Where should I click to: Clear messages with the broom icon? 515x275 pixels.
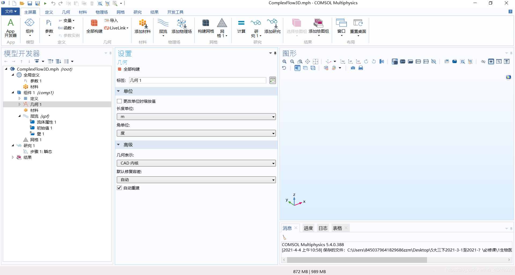(x=285, y=237)
